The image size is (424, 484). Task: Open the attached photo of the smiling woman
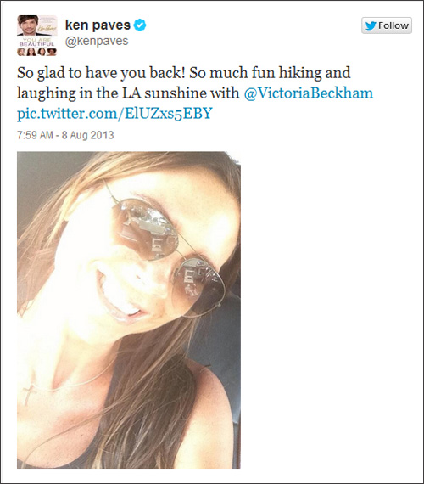tap(129, 310)
